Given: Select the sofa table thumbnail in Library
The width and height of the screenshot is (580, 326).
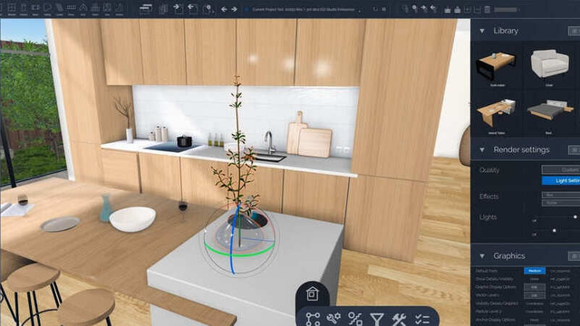Looking at the screenshot, I should pos(497,65).
